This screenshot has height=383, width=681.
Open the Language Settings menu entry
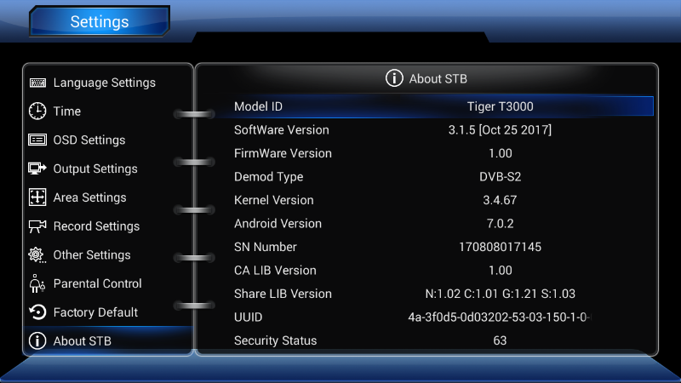tap(104, 83)
